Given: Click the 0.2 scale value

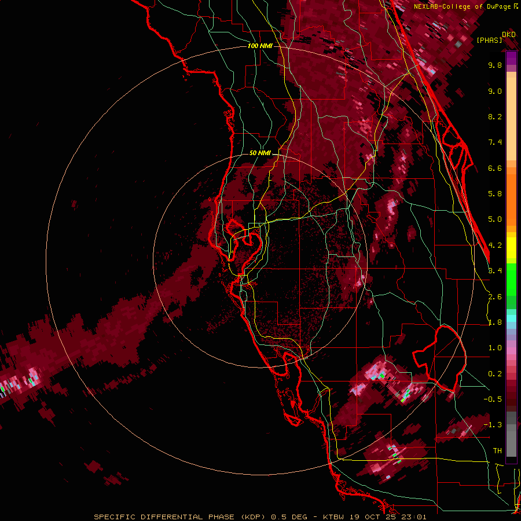Looking at the screenshot, I should 495,374.
